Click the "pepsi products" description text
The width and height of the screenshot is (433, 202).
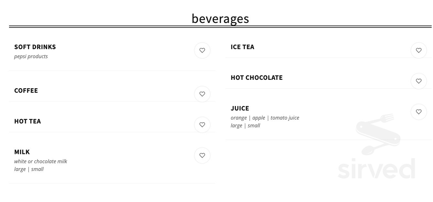point(31,57)
